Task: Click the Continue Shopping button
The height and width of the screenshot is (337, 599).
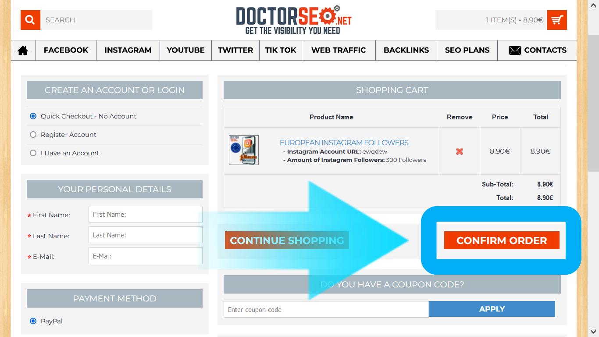Action: click(x=287, y=240)
